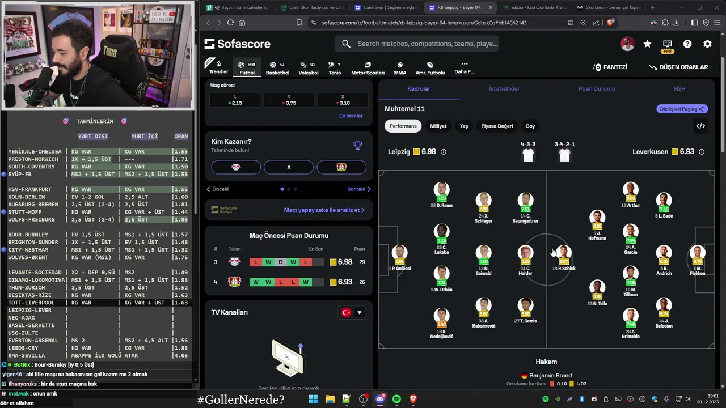This screenshot has width=726, height=408.
Task: Click the embed code icon in lineups
Action: tap(700, 126)
